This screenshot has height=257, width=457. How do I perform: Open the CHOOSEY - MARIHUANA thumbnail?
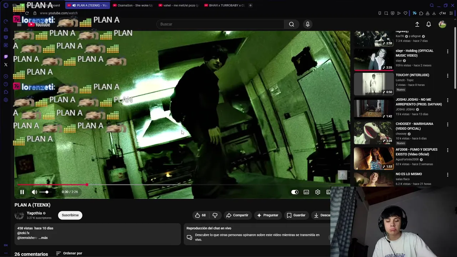(x=374, y=133)
